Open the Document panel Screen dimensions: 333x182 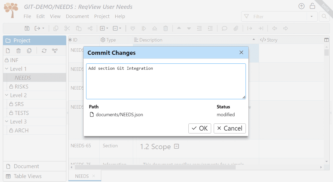[34, 166]
